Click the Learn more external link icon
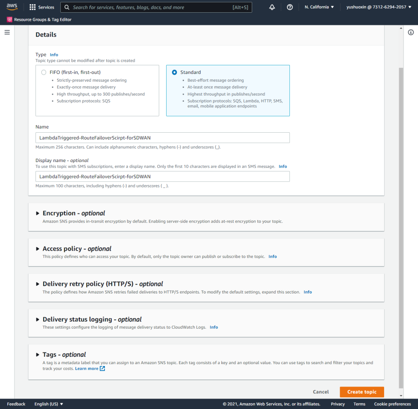 102,369
